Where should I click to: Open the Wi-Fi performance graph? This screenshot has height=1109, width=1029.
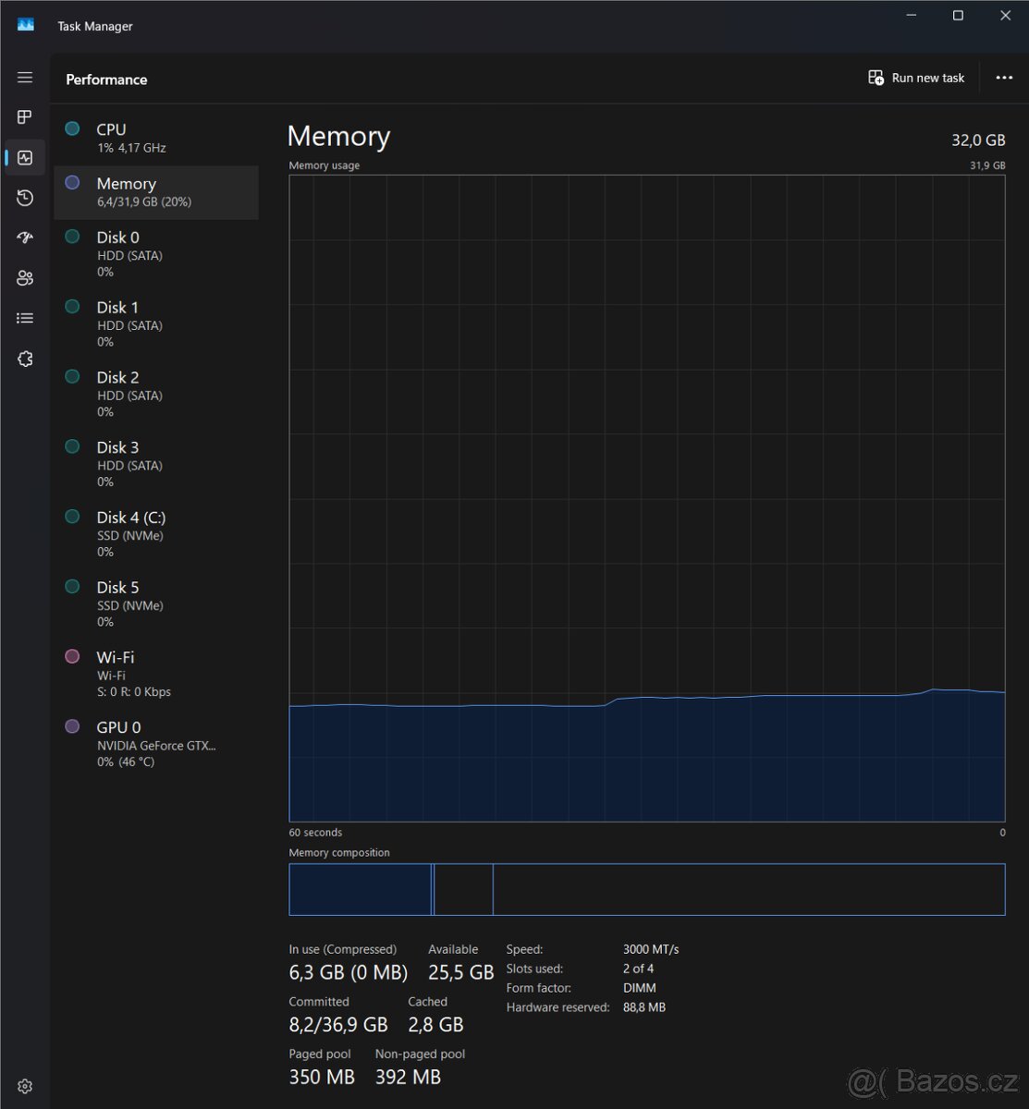coord(155,674)
